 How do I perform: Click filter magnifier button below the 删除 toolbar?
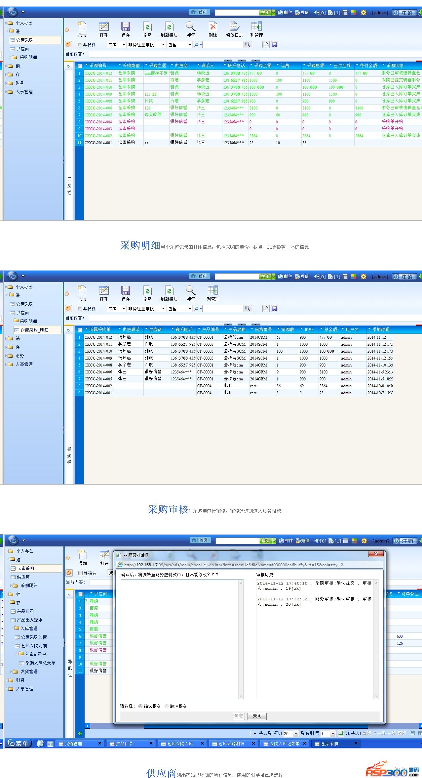tap(248, 44)
